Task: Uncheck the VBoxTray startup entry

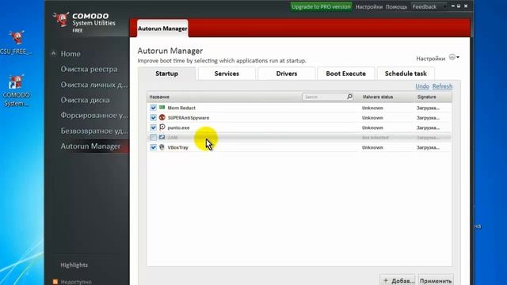Action: pos(153,147)
